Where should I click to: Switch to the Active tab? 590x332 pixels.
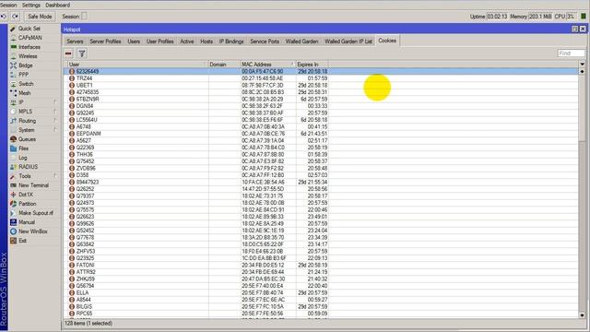(187, 41)
